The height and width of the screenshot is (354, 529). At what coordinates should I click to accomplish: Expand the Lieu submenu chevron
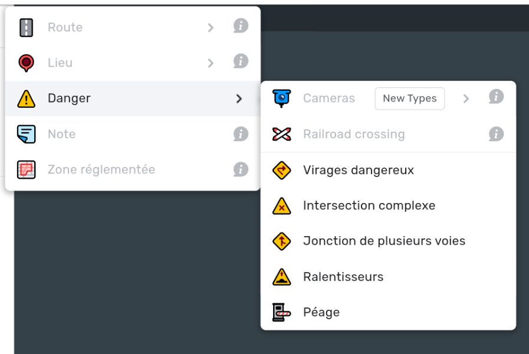click(211, 63)
